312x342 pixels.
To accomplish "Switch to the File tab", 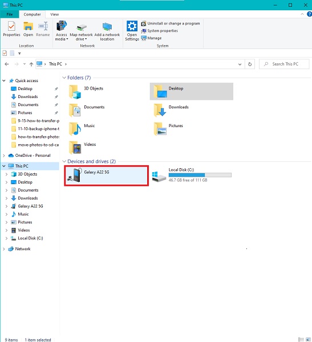I will pyautogui.click(x=10, y=14).
